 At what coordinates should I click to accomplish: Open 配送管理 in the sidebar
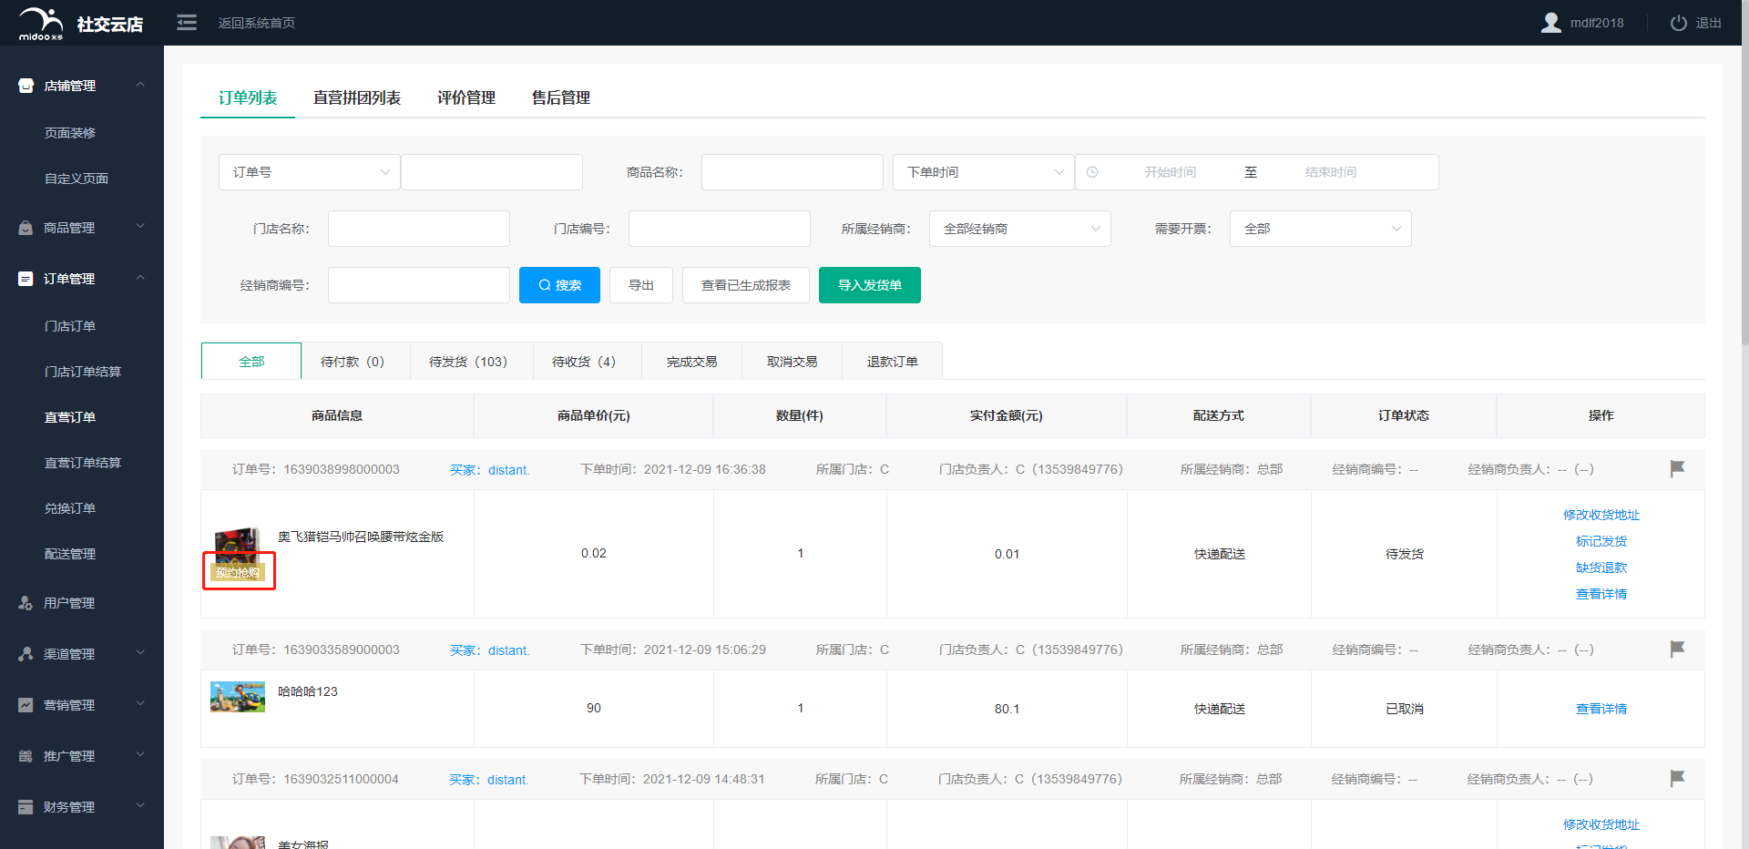click(70, 554)
